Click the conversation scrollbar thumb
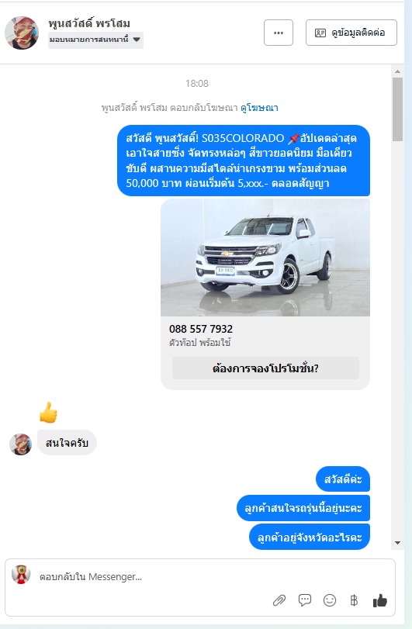 397,109
